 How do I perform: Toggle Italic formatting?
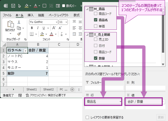point(38,28)
